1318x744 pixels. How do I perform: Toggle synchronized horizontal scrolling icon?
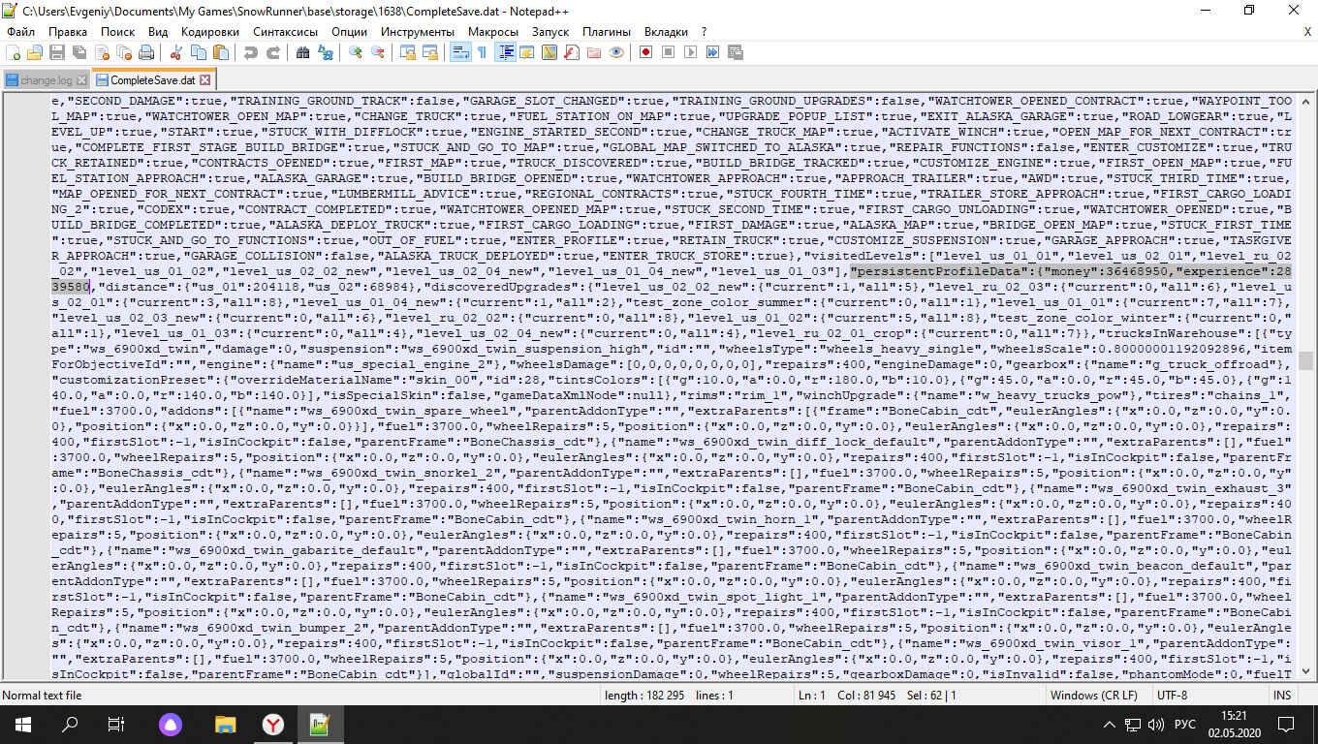430,52
